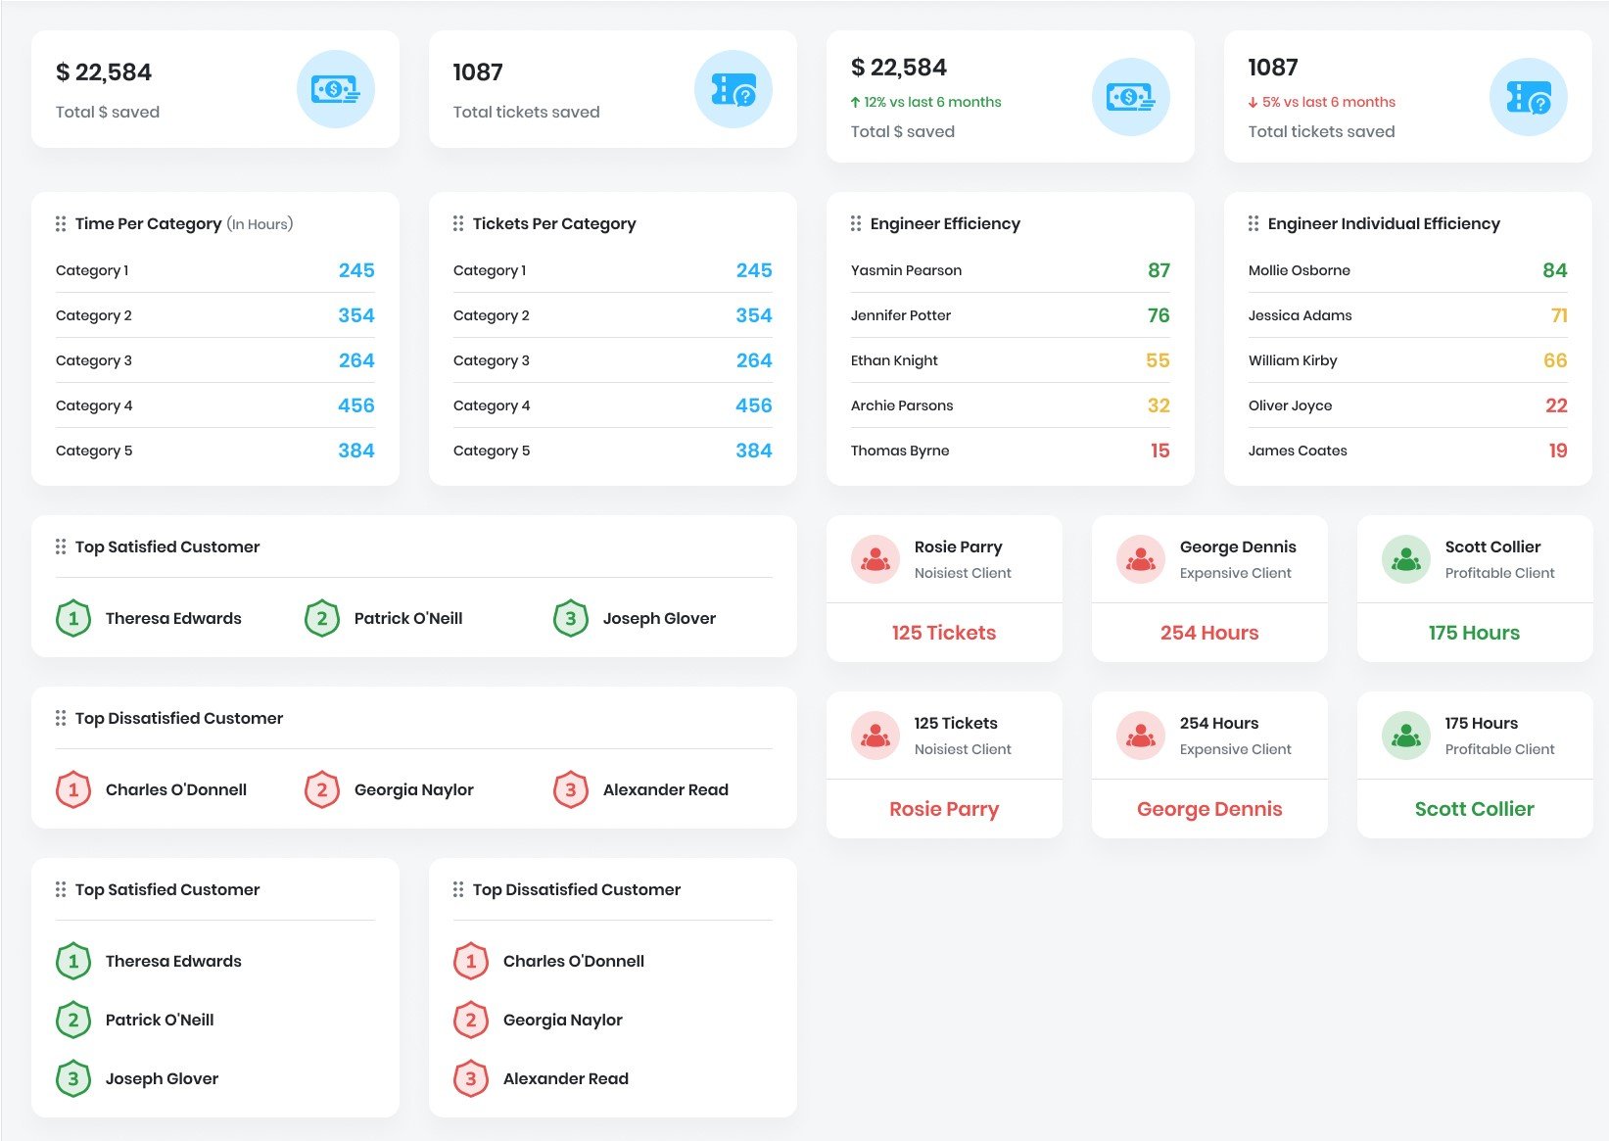Select Category 4 row in Time Per Category
This screenshot has height=1141, width=1609.
click(x=215, y=405)
